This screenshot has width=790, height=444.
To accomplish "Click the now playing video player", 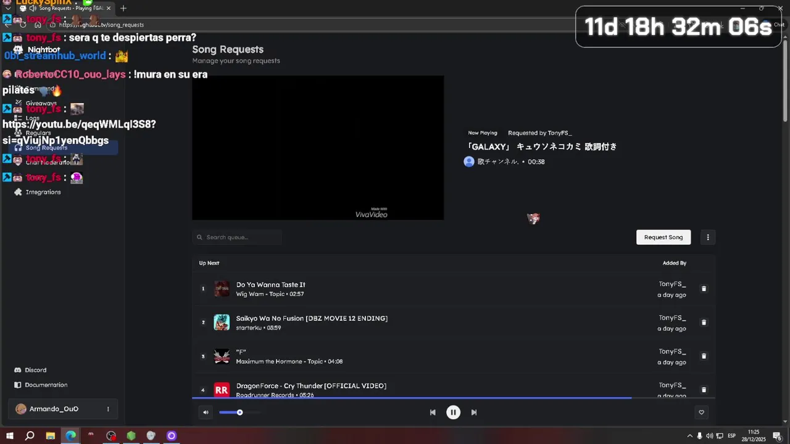I will (318, 147).
